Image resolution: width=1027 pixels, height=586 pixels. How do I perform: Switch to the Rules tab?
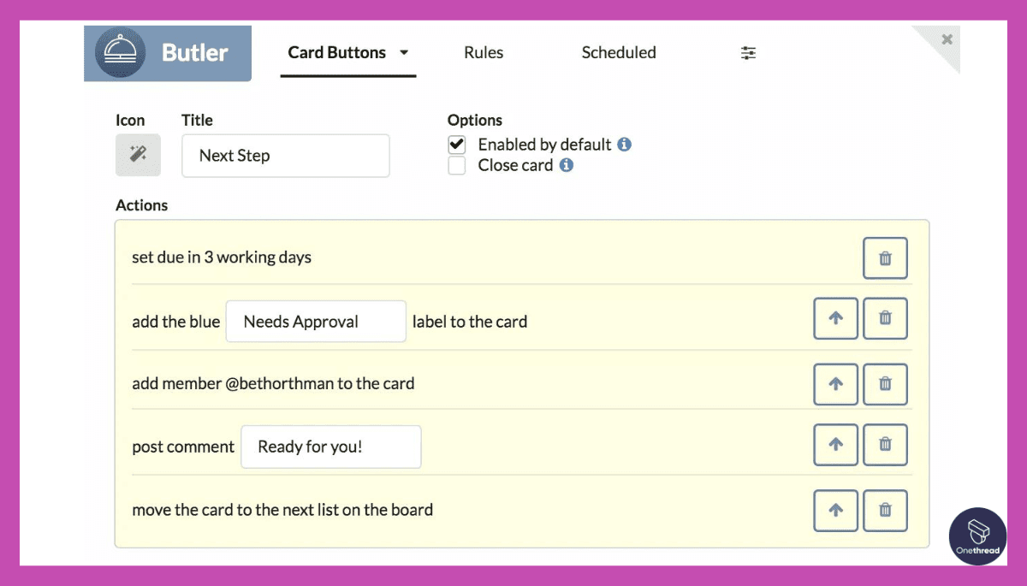(x=483, y=52)
